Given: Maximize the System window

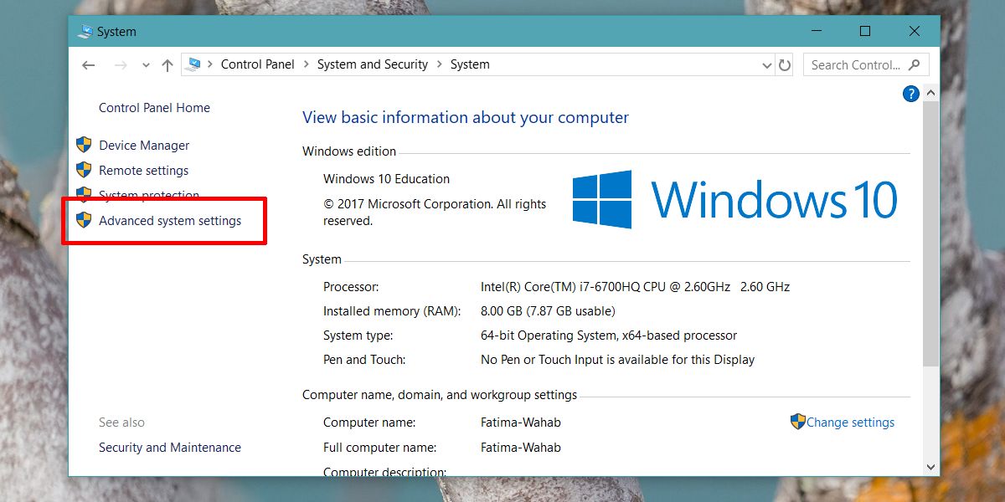Looking at the screenshot, I should pyautogui.click(x=865, y=32).
